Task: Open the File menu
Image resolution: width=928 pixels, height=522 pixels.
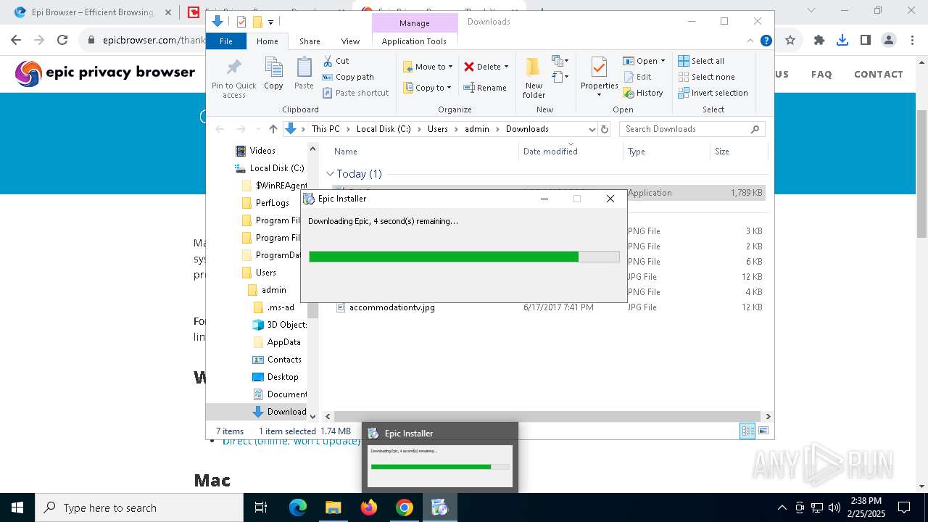Action: pyautogui.click(x=226, y=41)
